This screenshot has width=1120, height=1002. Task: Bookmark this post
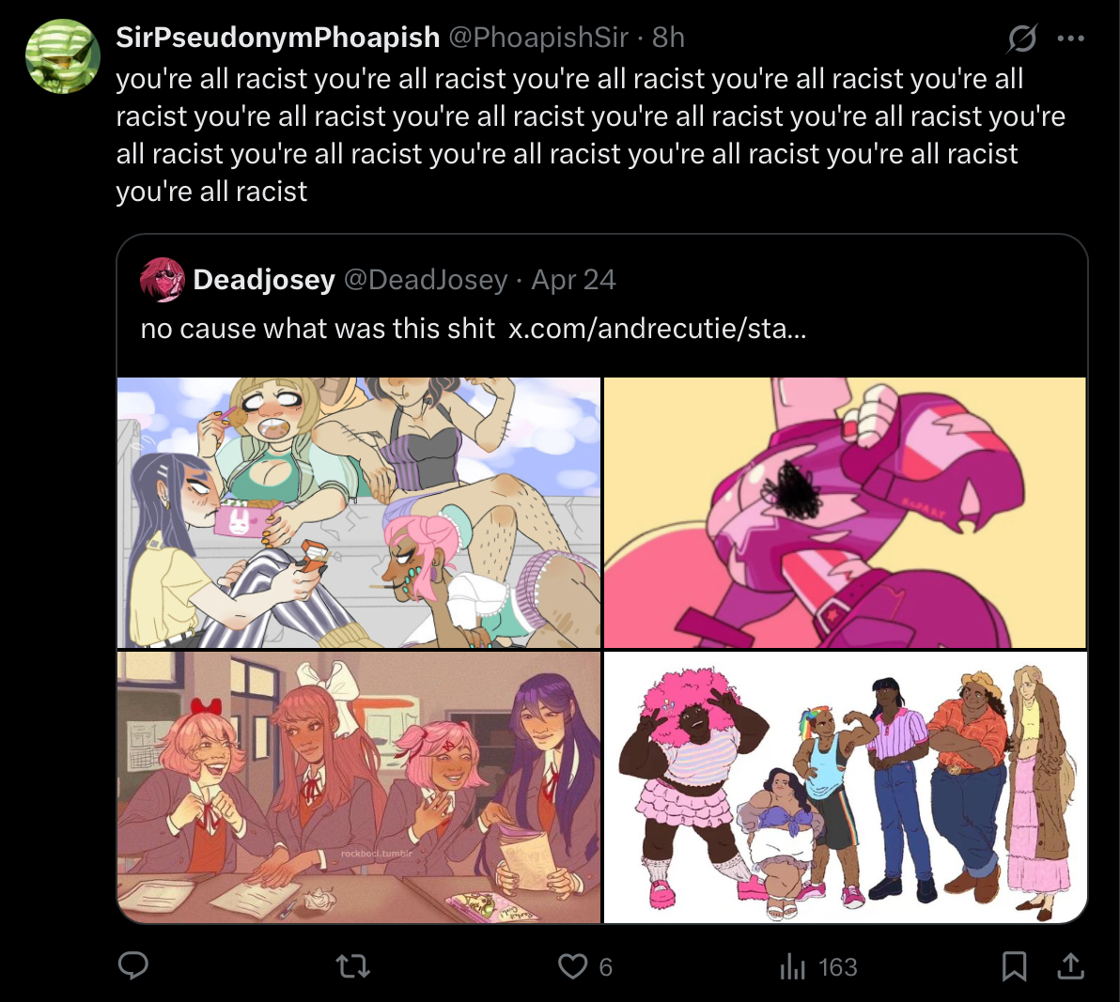1014,966
